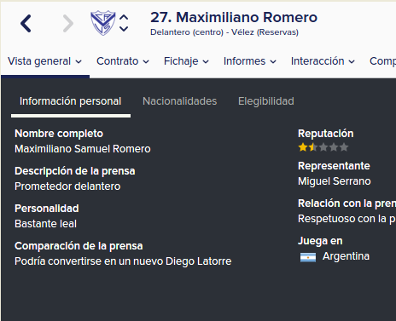Click the Vélez (Reservas) subtitle text
The height and width of the screenshot is (321, 396).
(x=265, y=32)
